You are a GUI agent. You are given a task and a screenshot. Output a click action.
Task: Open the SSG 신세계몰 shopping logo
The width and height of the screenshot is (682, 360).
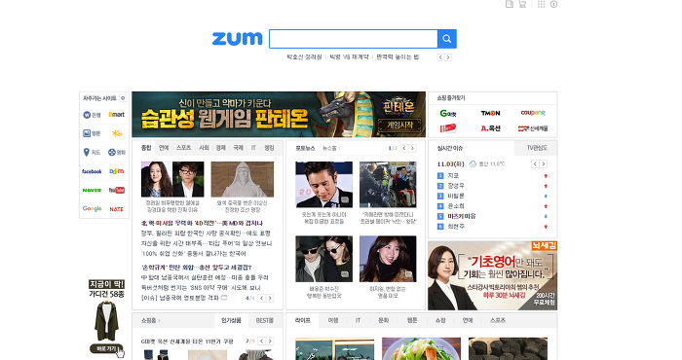(x=533, y=128)
